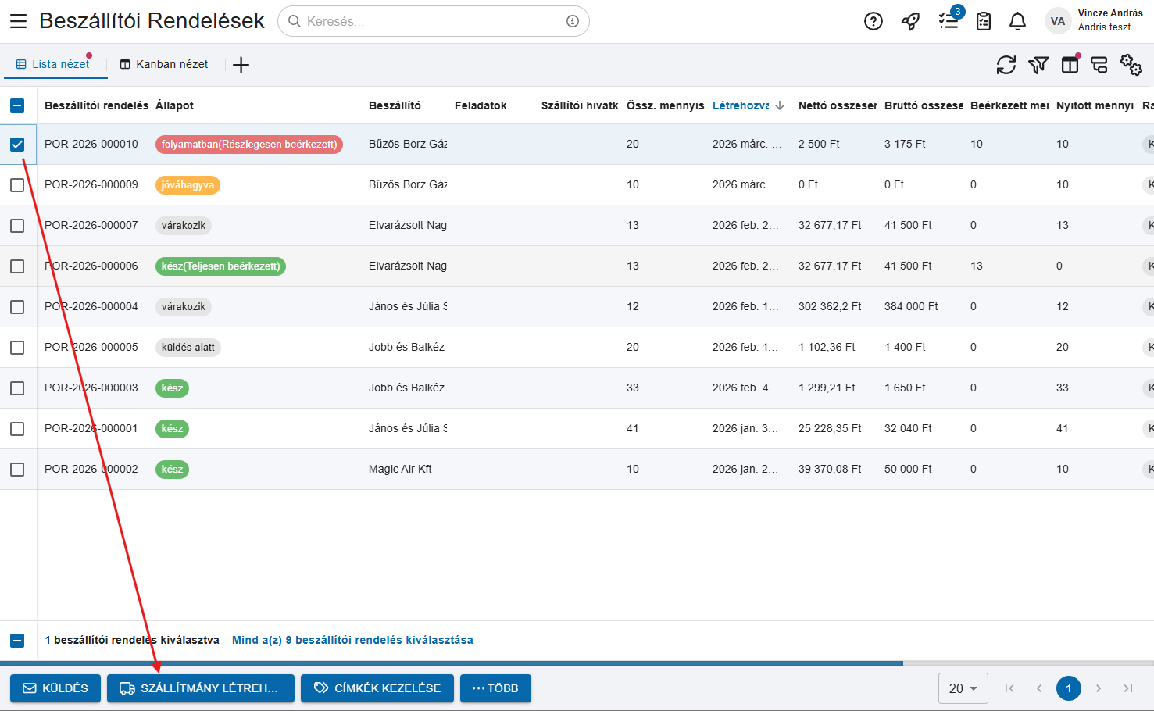Add a new view with plus icon
Image resolution: width=1154 pixels, height=711 pixels.
click(241, 65)
